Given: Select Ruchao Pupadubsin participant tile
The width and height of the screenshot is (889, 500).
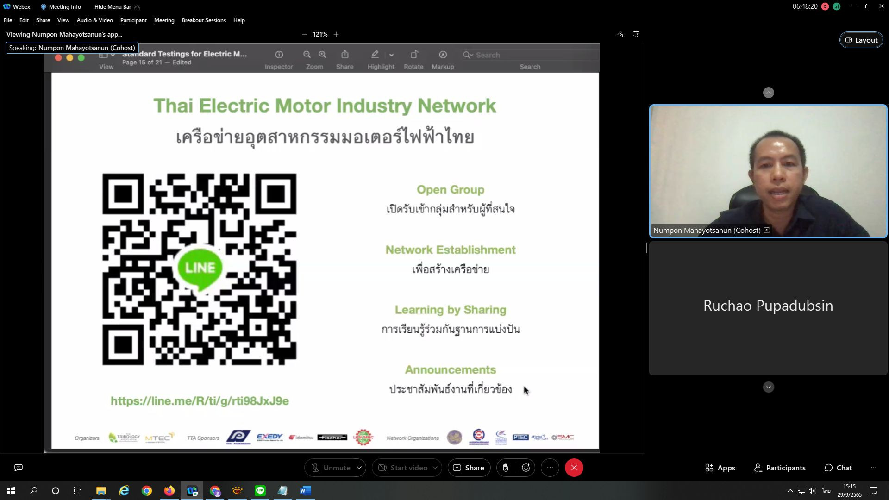Looking at the screenshot, I should coord(768,308).
